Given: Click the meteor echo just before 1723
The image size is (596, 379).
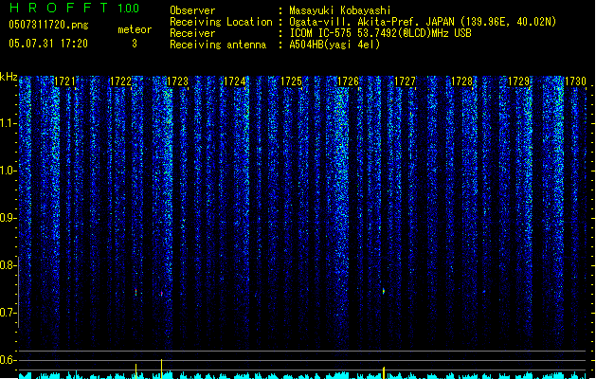Looking at the screenshot, I should [161, 294].
